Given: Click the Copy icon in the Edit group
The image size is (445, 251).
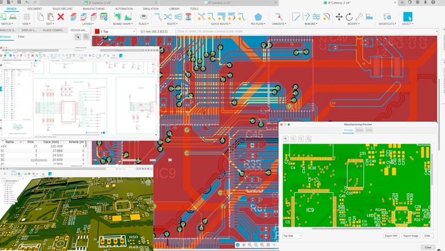Looking at the screenshot, I should [x=40, y=17].
